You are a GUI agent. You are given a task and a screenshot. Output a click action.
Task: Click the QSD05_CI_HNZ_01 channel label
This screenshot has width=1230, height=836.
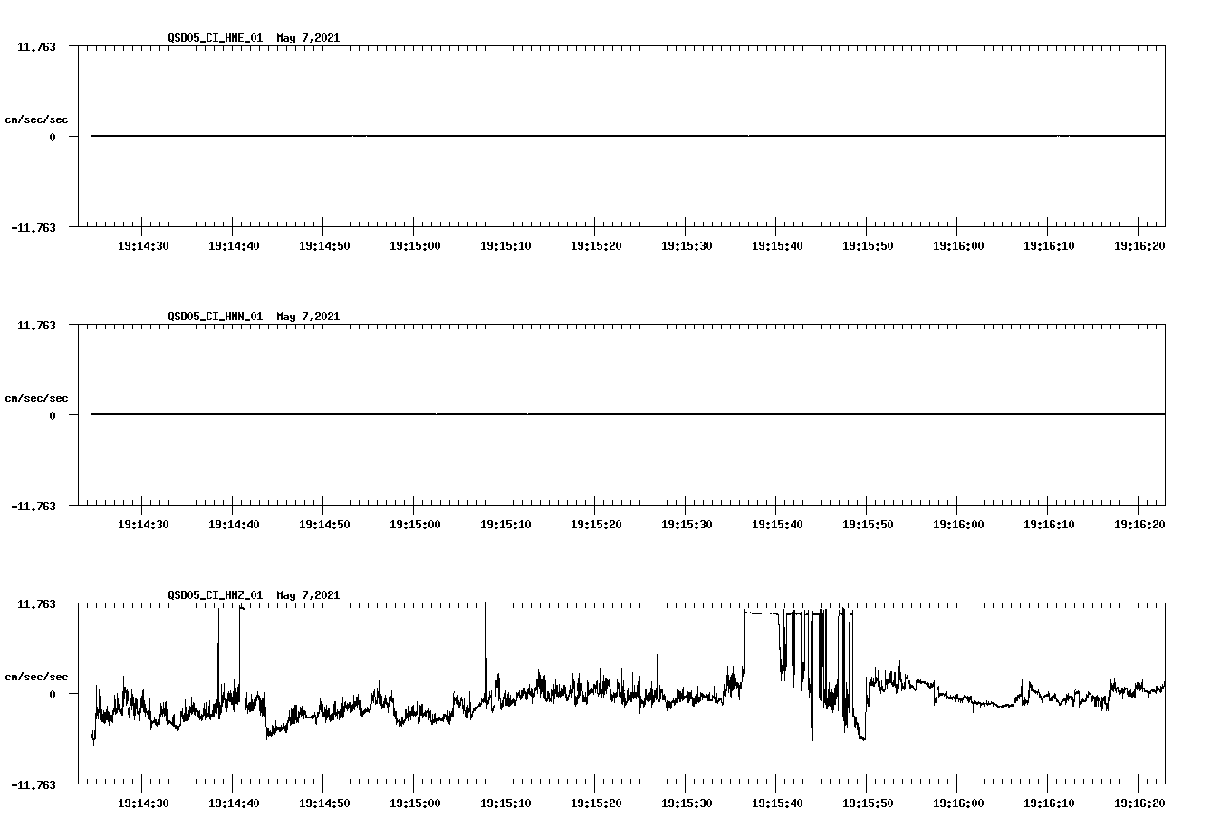[216, 596]
